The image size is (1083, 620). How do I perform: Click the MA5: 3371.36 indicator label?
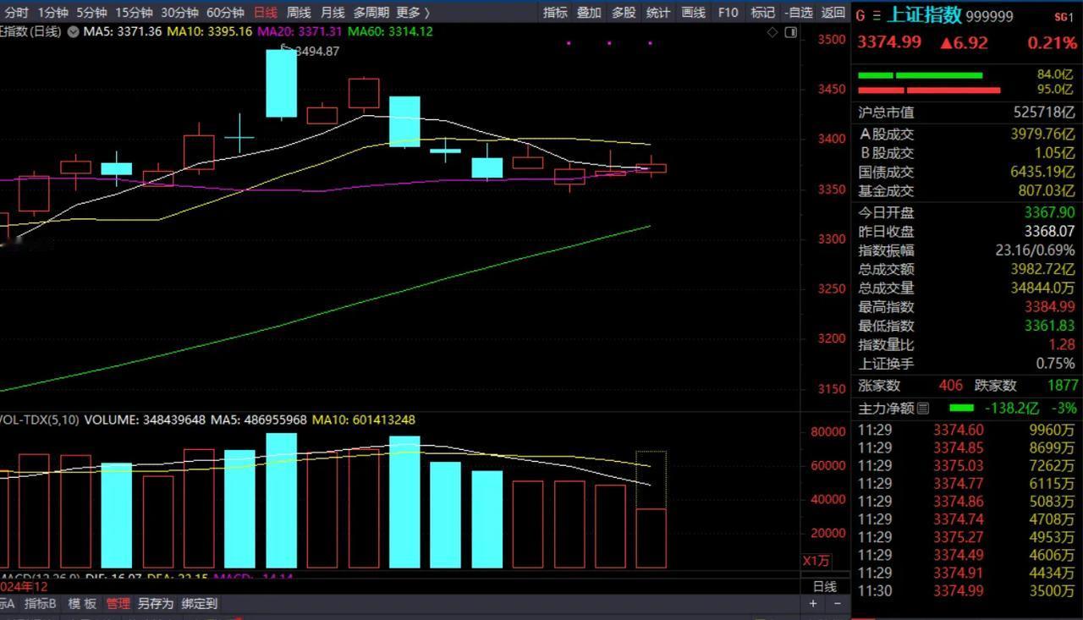tap(122, 31)
